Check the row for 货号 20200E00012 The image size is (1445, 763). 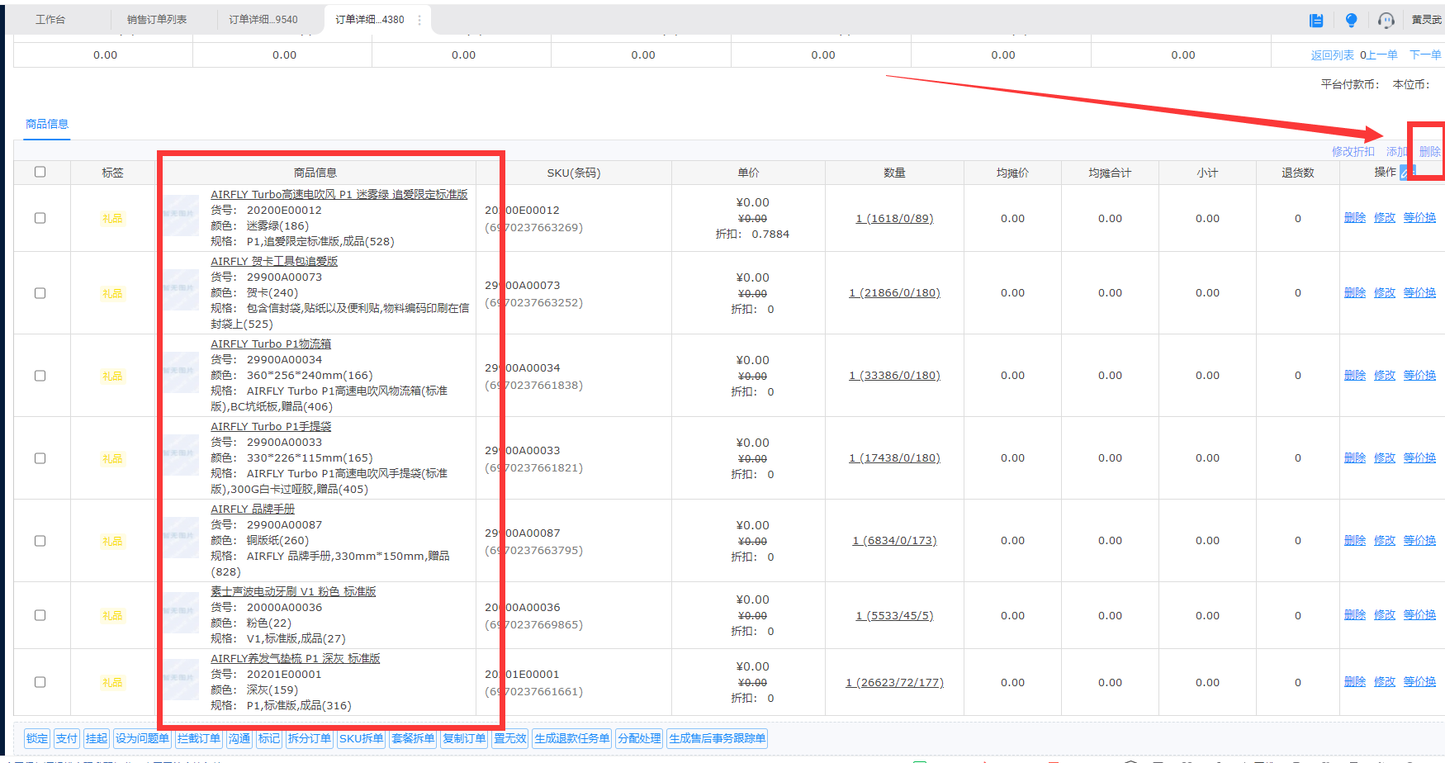[x=40, y=218]
